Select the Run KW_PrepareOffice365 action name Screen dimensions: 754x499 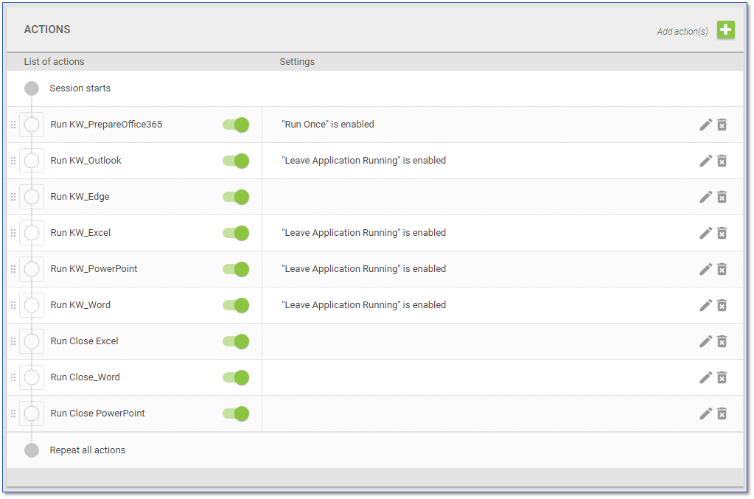106,125
